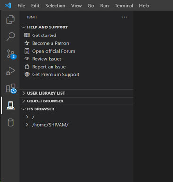Open the Terminal menu
Screen dimensions: 173x182
click(124, 6)
